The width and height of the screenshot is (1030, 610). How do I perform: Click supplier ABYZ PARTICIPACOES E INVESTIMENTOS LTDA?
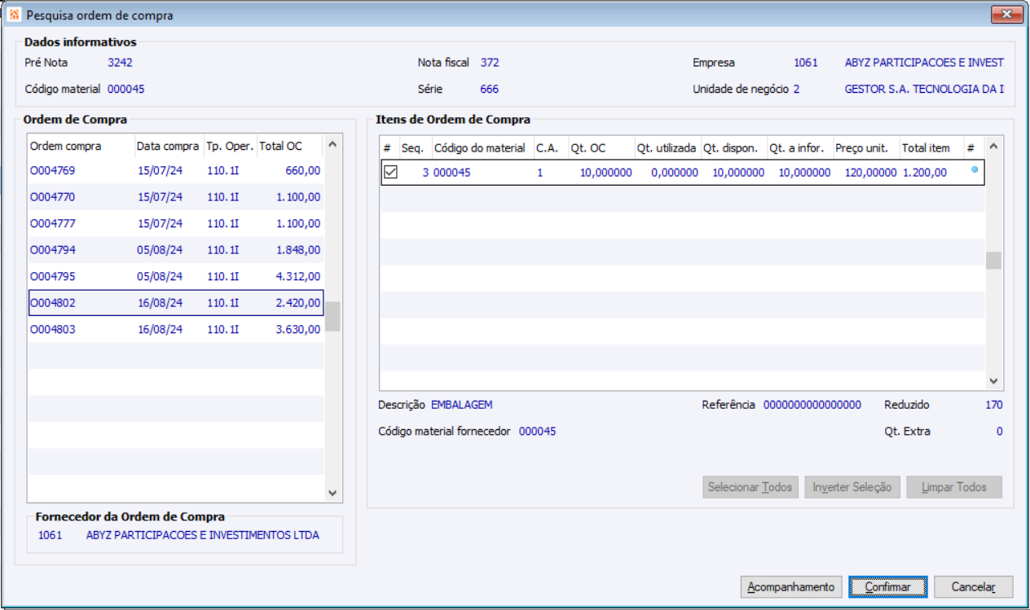203,535
